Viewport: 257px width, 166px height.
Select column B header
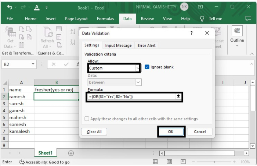(57, 82)
